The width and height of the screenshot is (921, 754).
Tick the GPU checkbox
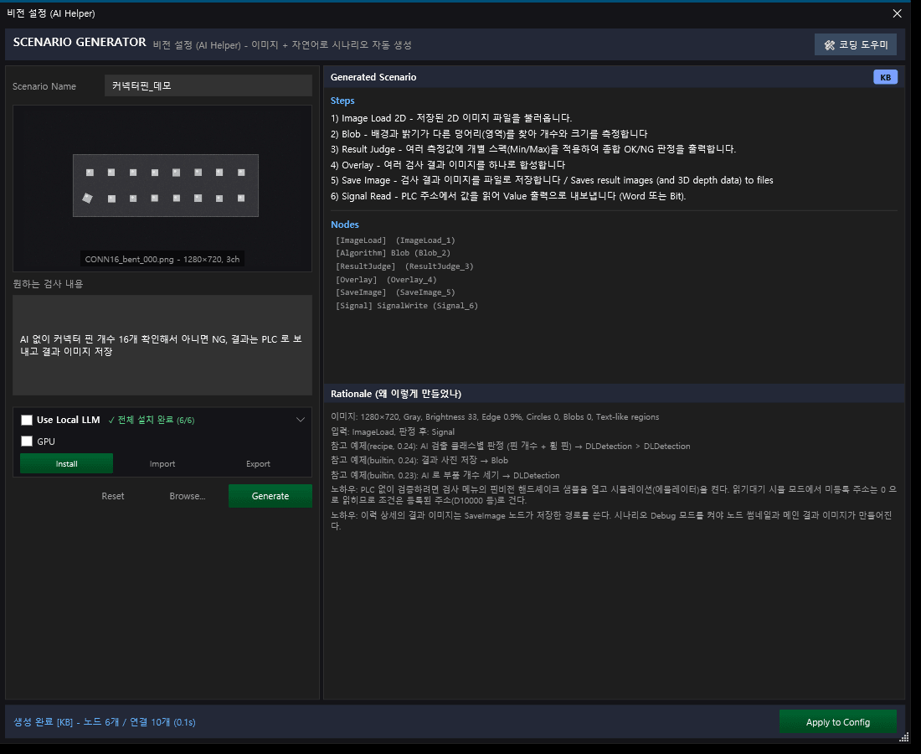pos(27,441)
